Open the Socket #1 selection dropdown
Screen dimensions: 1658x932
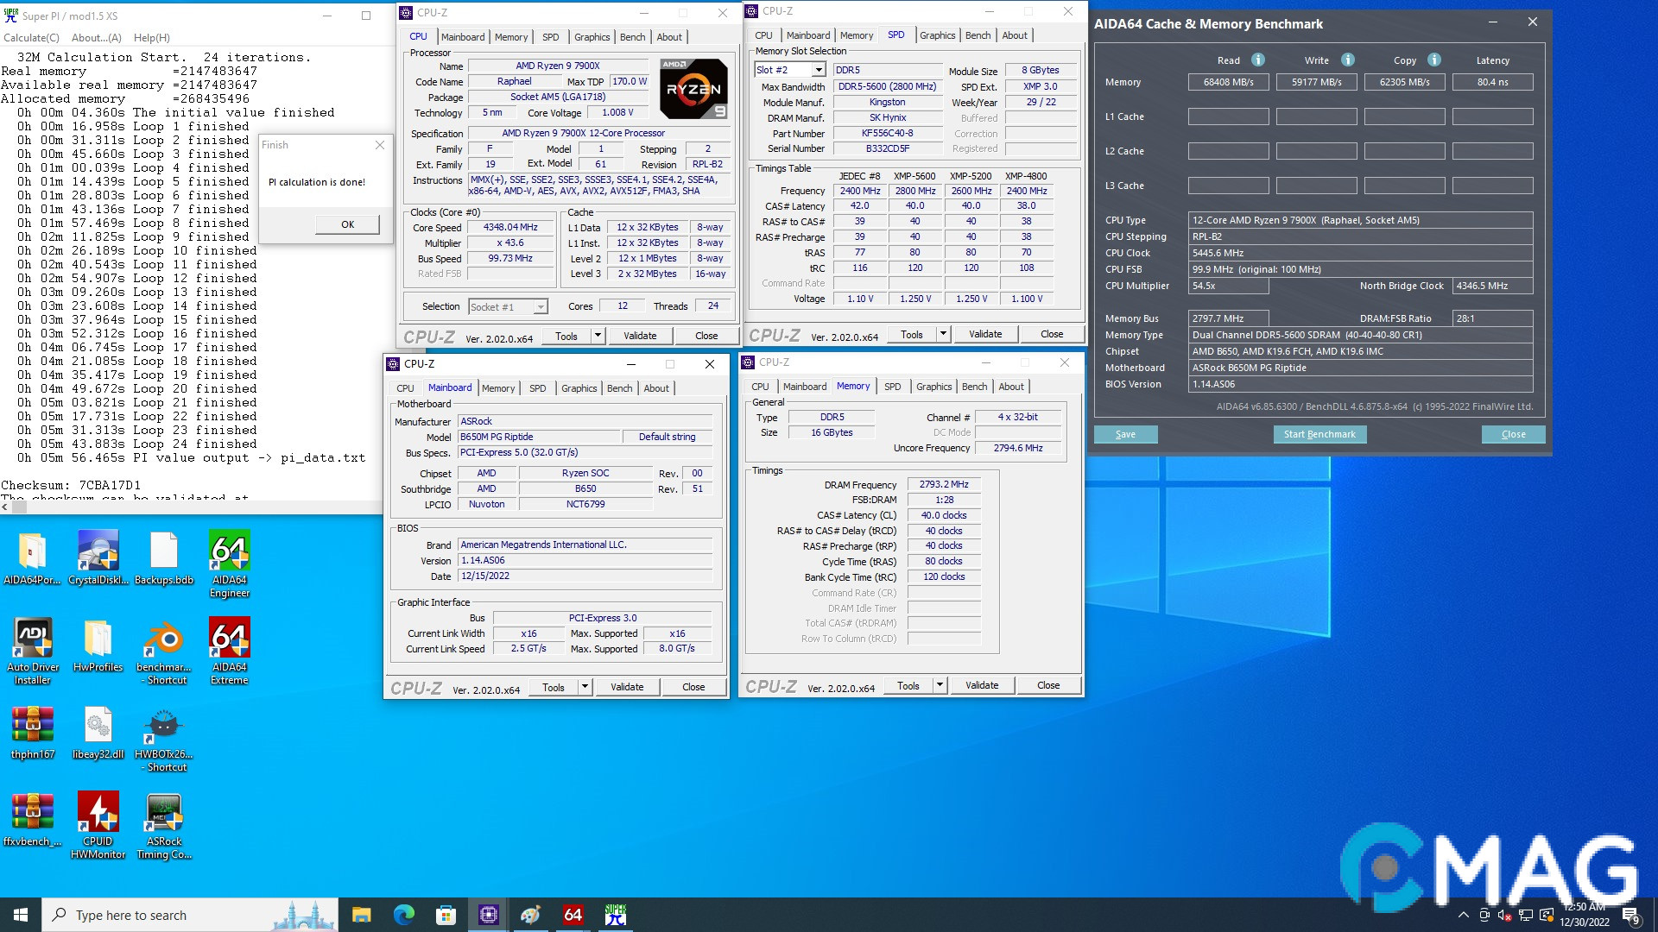(x=540, y=306)
